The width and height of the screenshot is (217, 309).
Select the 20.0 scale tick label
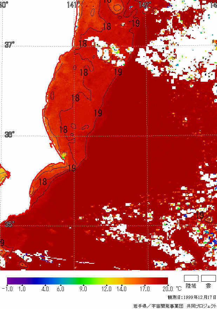point(168,289)
